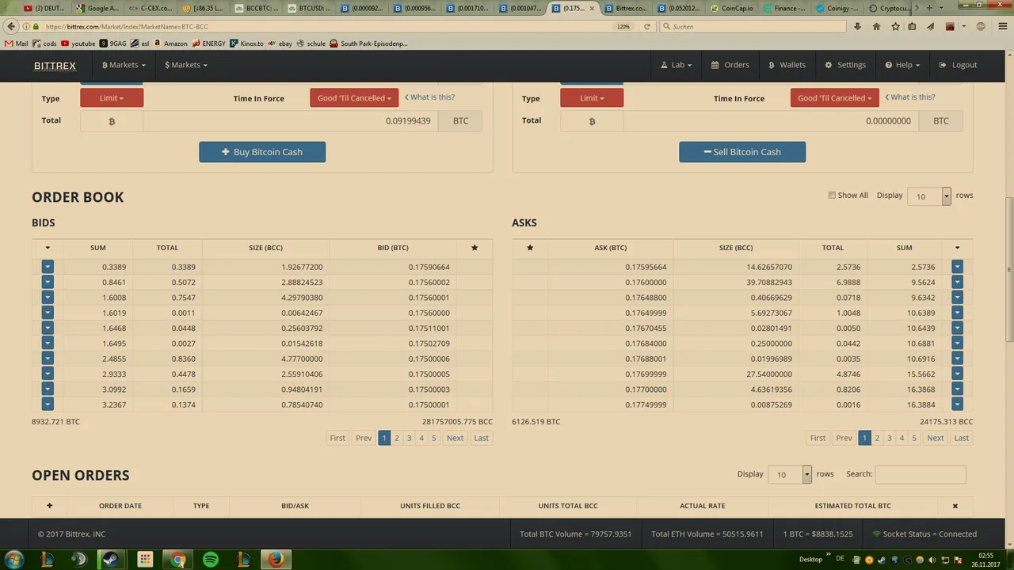Open Open Orders Display rows dropdown
The width and height of the screenshot is (1014, 570).
[790, 474]
